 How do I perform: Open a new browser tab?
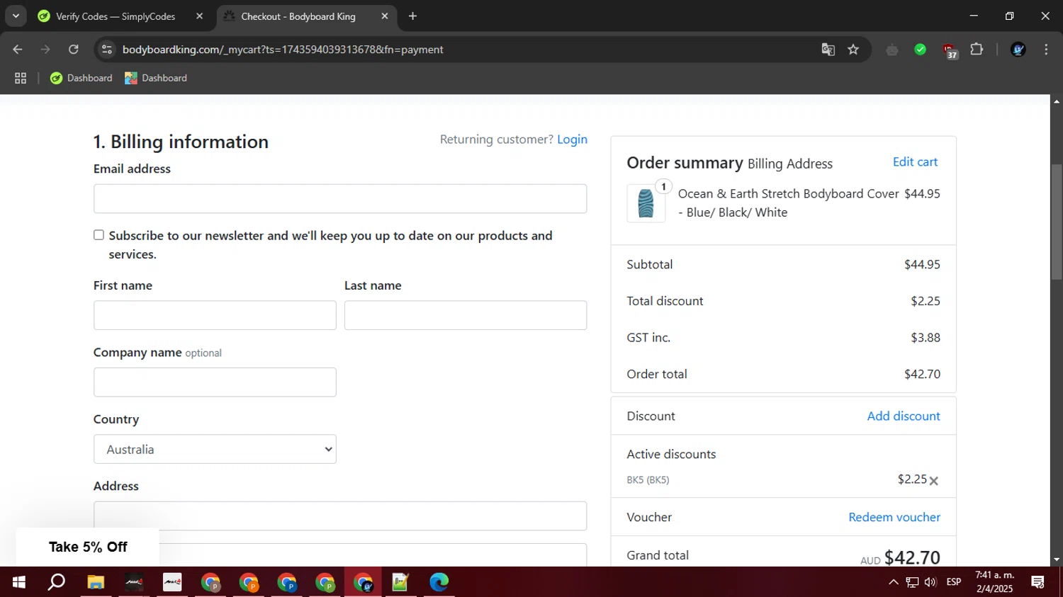pos(412,16)
